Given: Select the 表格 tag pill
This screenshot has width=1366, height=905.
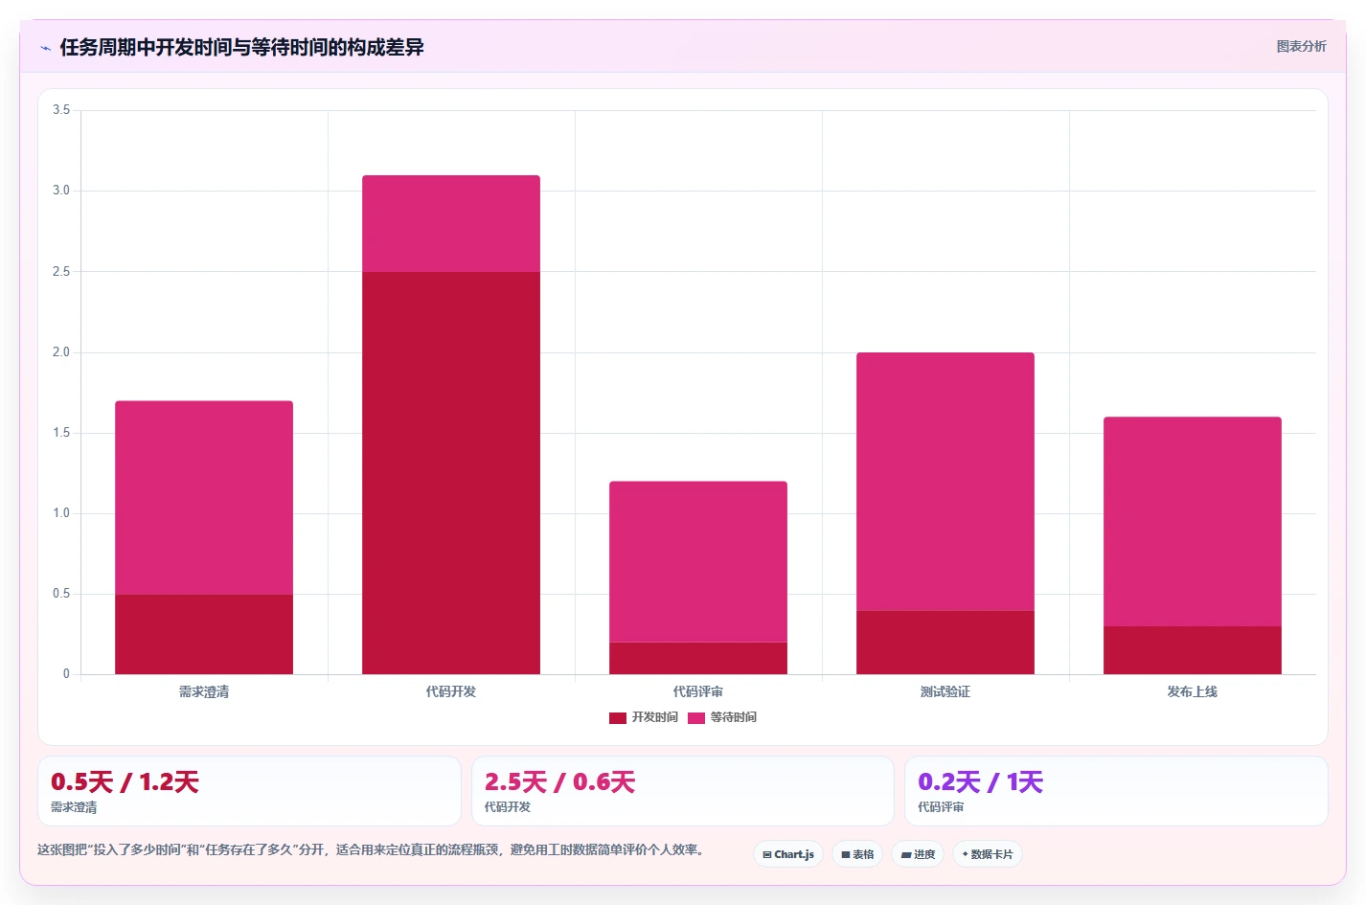Looking at the screenshot, I should 857,854.
